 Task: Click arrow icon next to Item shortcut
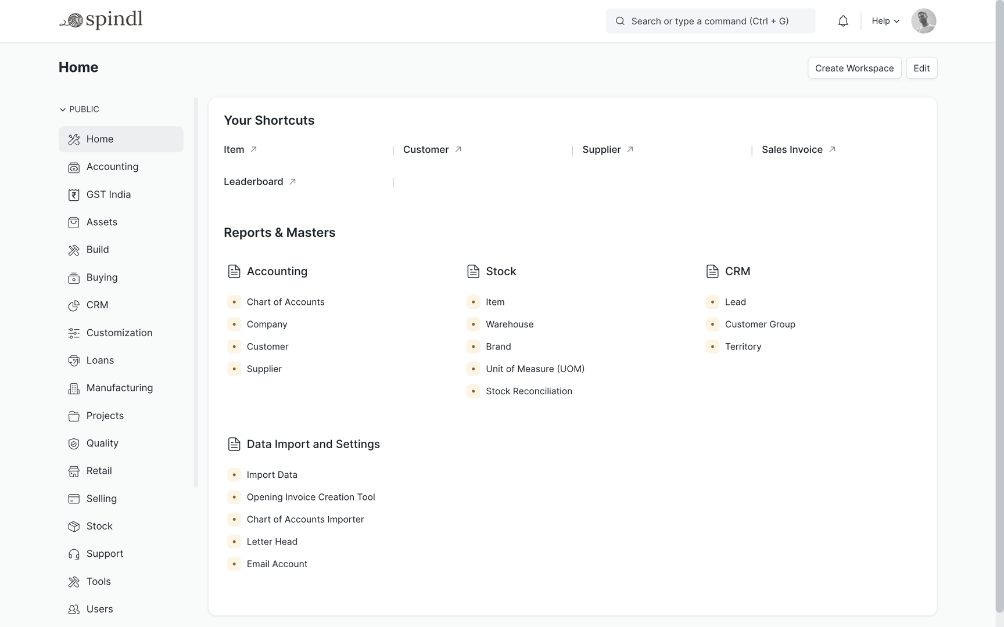(253, 149)
